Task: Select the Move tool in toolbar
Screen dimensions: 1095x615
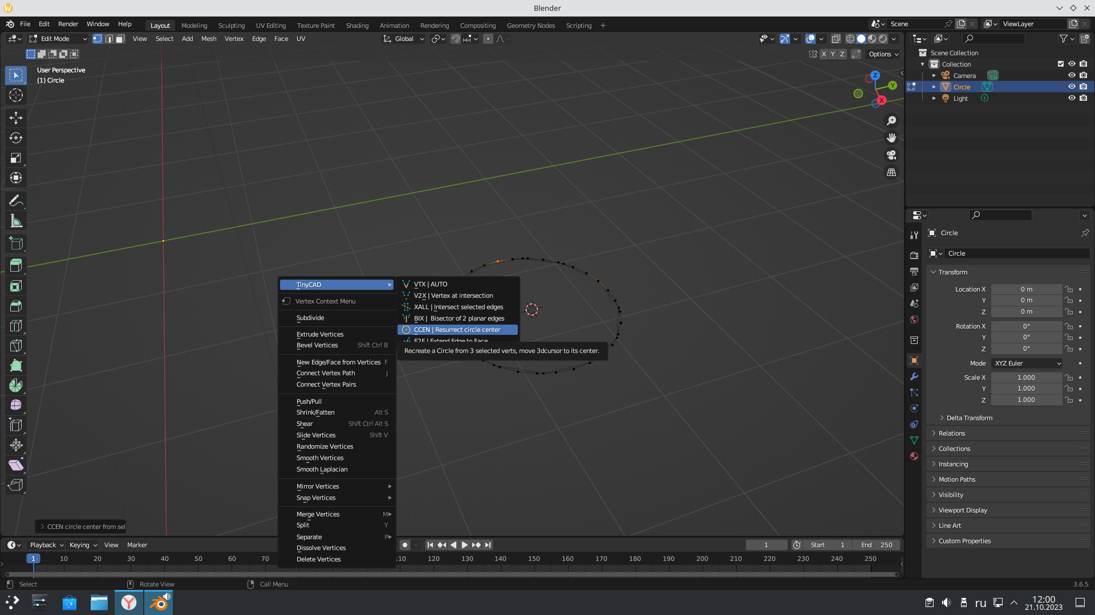Action: click(16, 118)
